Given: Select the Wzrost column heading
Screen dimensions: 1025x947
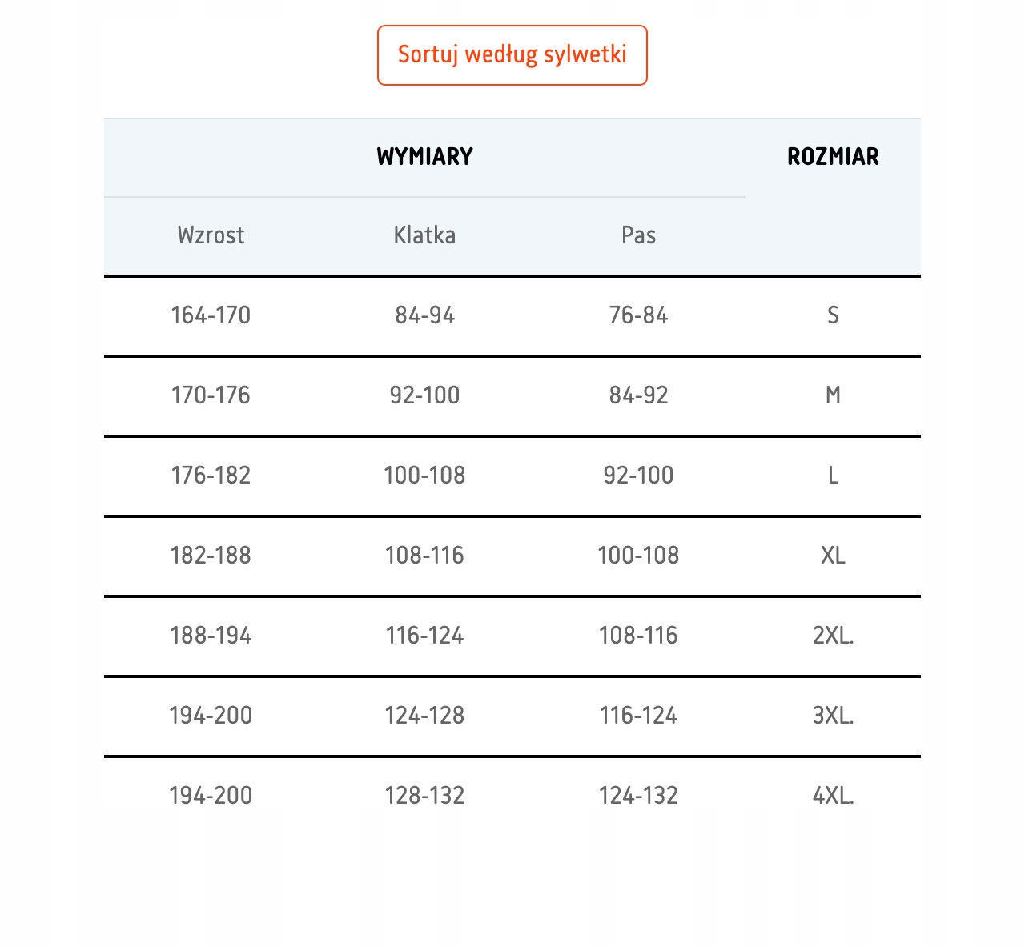Looking at the screenshot, I should tap(211, 235).
